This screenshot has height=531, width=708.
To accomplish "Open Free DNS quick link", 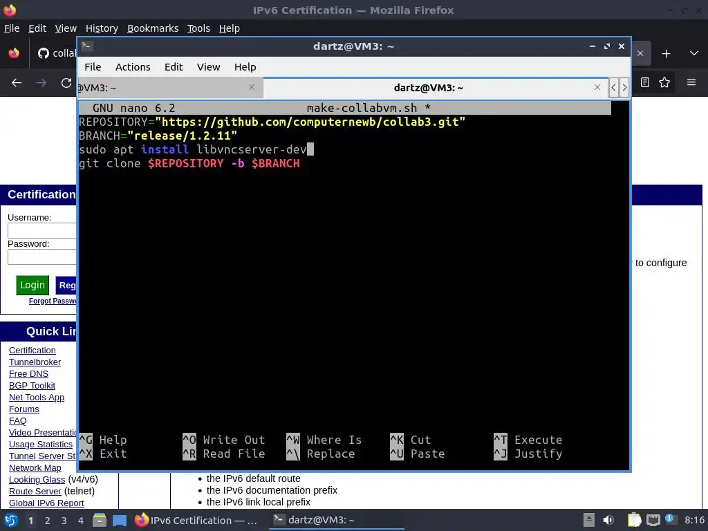I will click(28, 374).
